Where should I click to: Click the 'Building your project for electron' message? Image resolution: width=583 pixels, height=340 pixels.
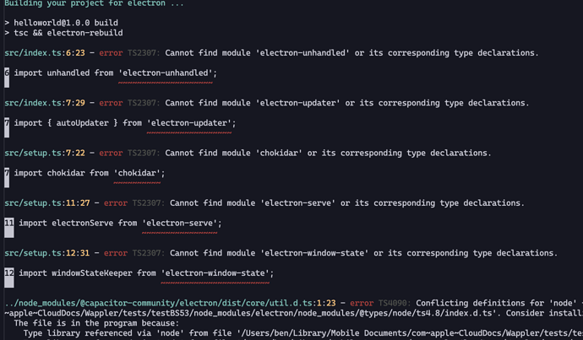[94, 3]
